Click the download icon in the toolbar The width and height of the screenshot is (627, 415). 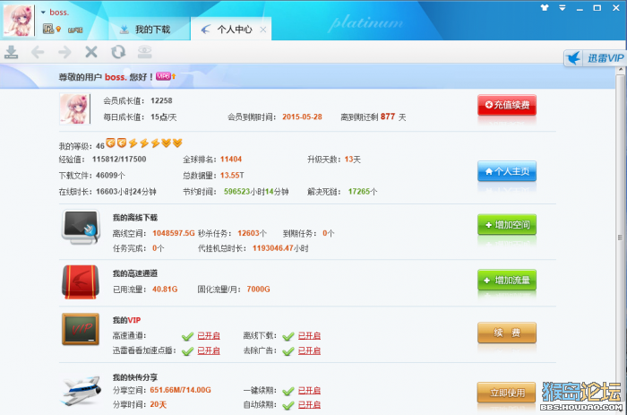tap(11, 52)
